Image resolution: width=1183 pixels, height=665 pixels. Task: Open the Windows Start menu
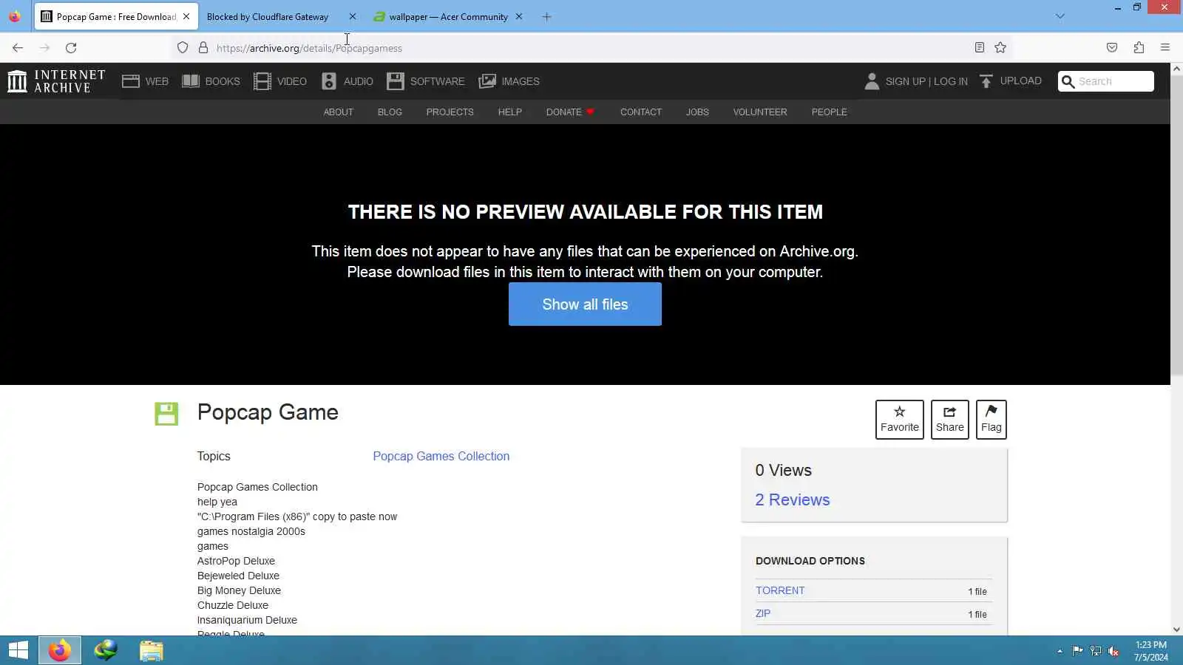tap(18, 650)
